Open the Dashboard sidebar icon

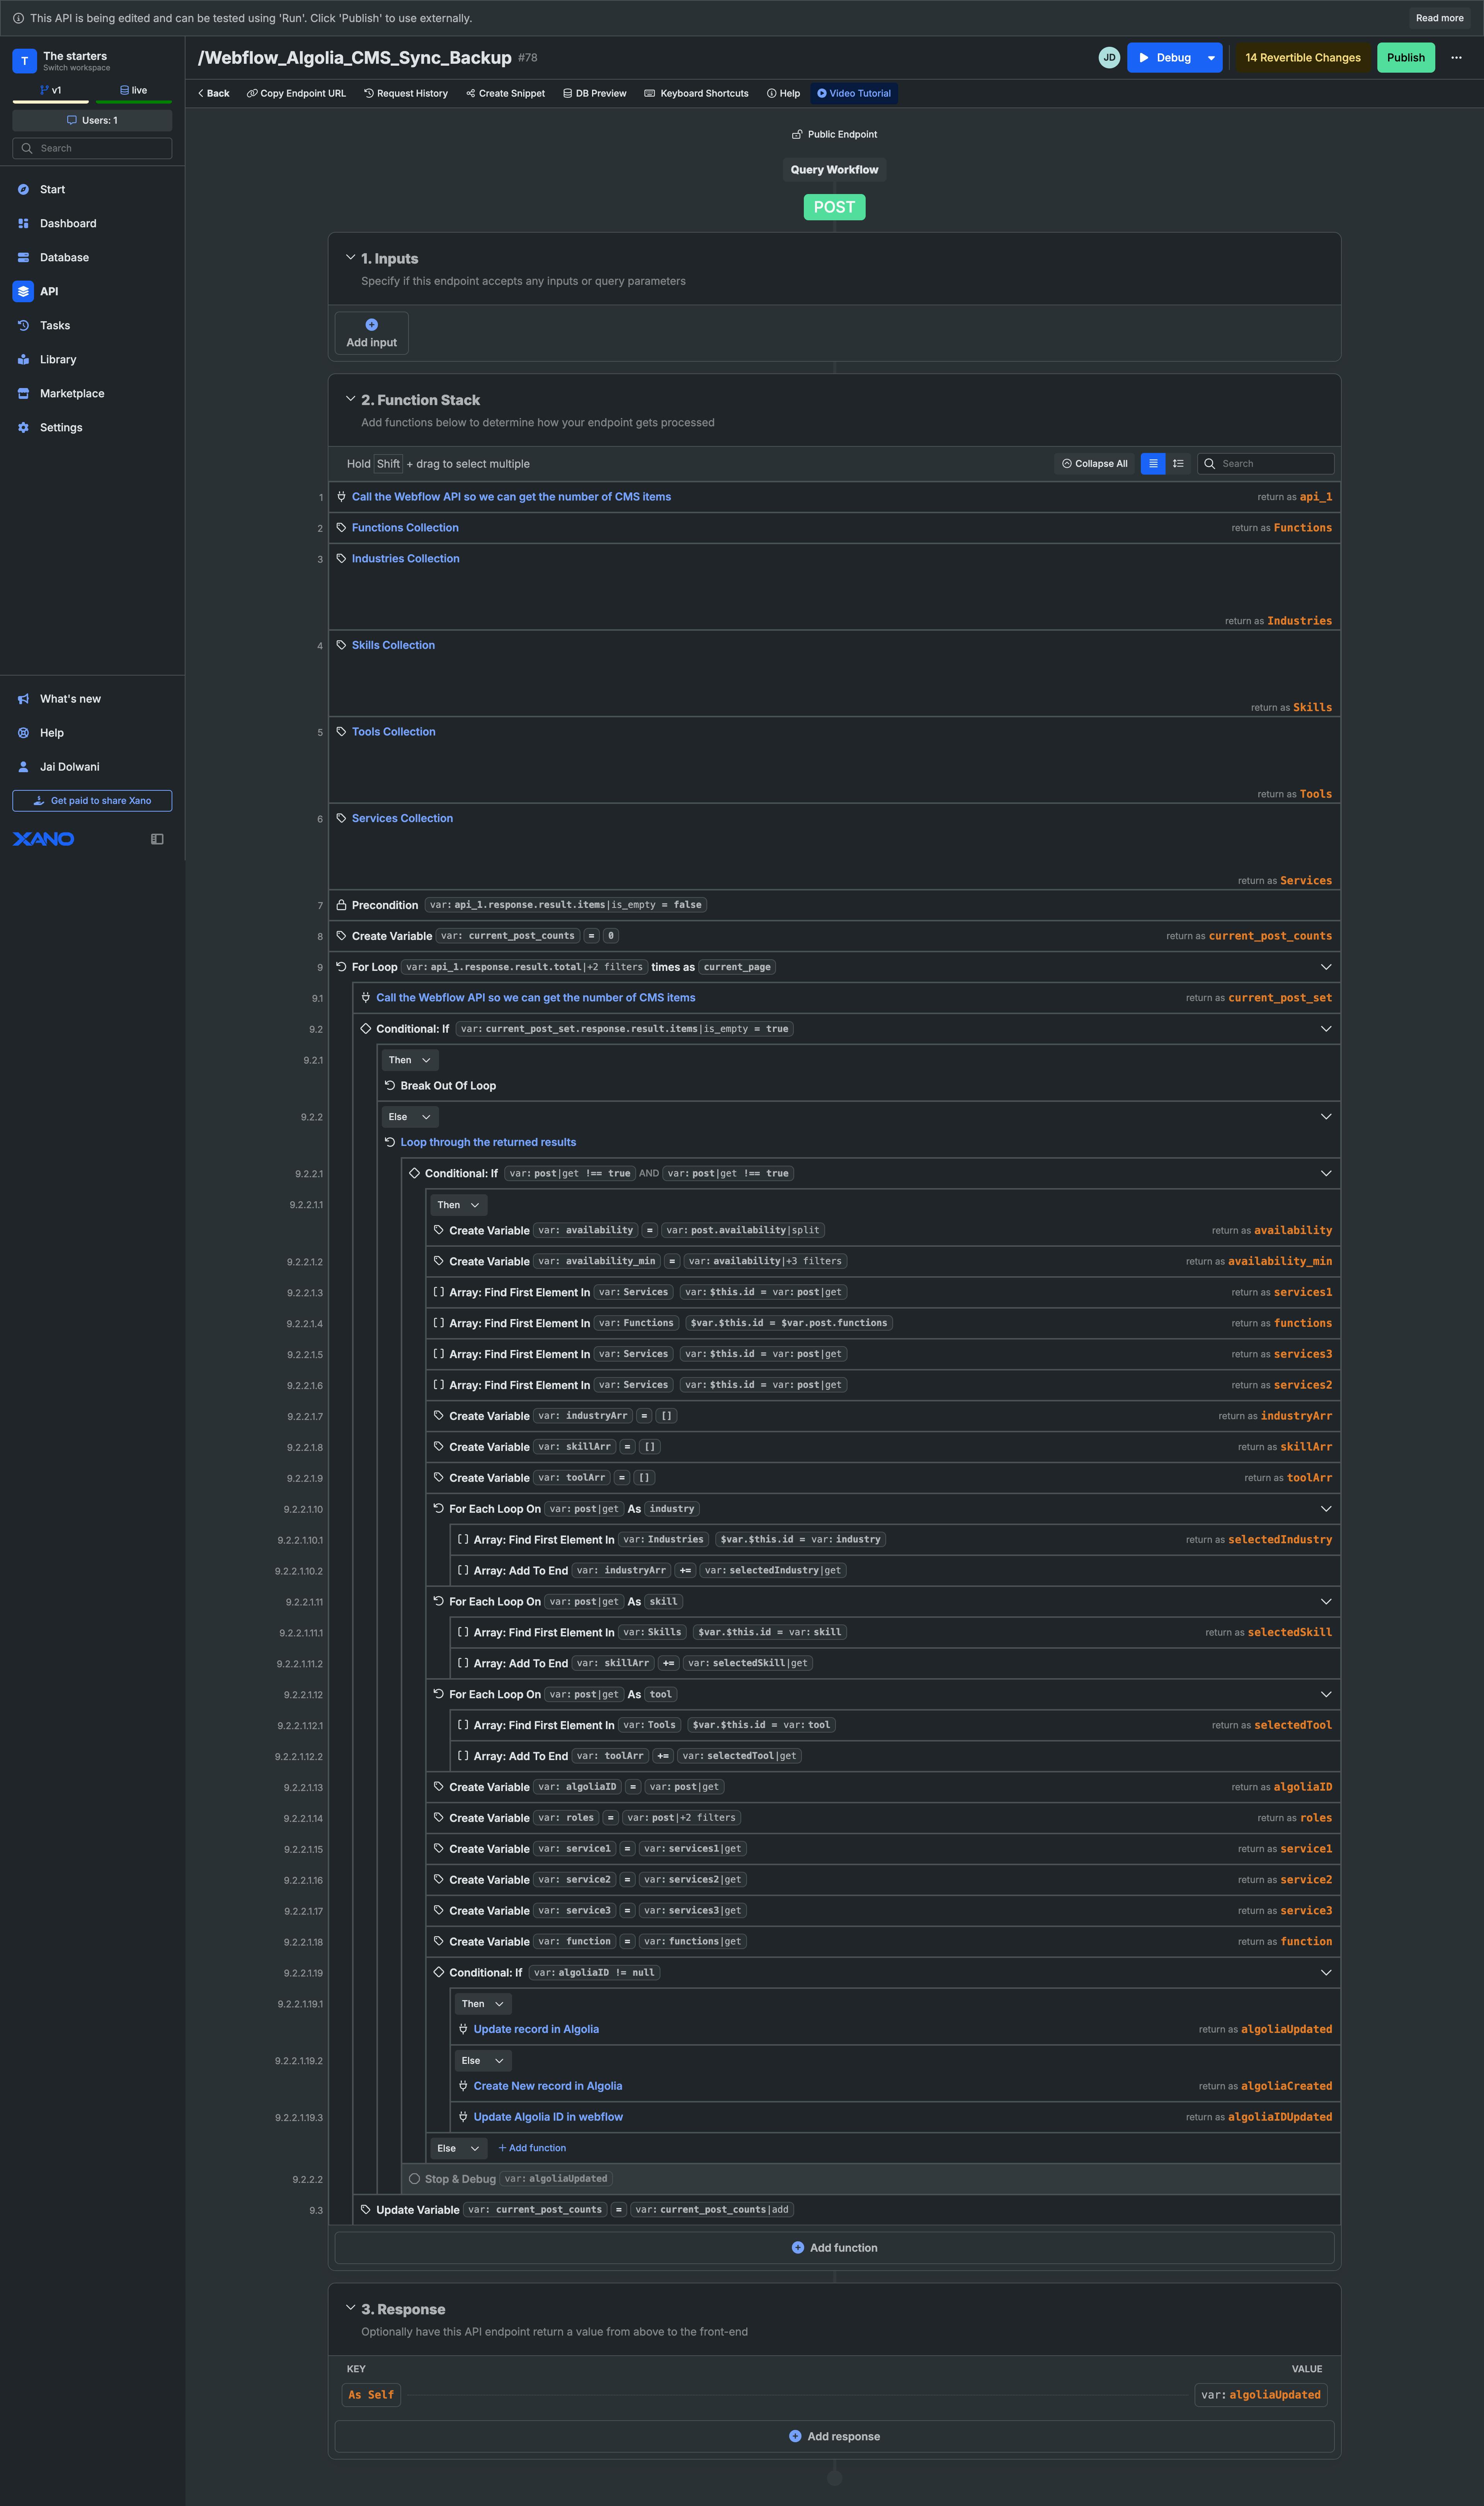23,223
